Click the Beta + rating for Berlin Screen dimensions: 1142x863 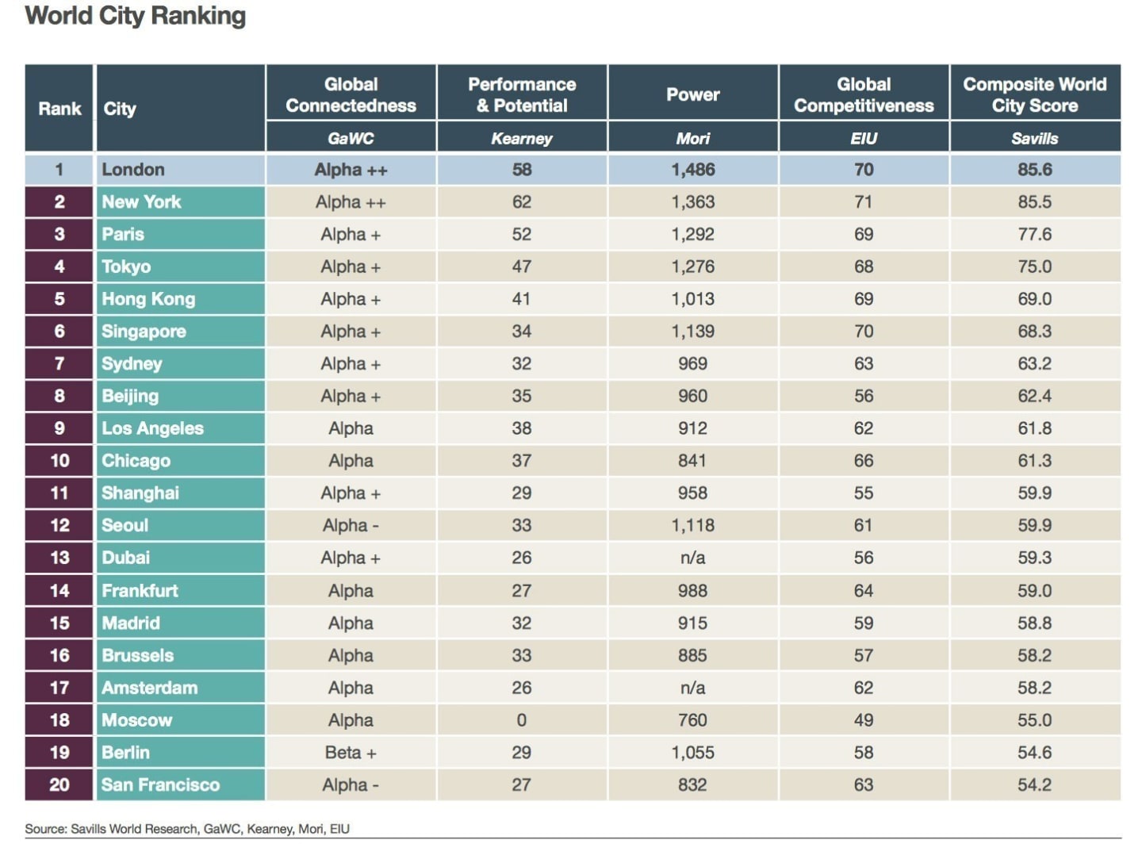coord(351,752)
